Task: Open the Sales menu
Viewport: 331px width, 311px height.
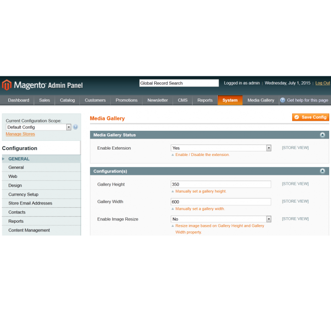Action: coord(45,100)
